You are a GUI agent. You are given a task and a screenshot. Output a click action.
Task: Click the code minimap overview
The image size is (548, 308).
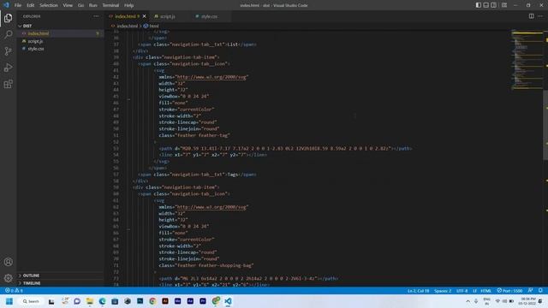coord(527,59)
